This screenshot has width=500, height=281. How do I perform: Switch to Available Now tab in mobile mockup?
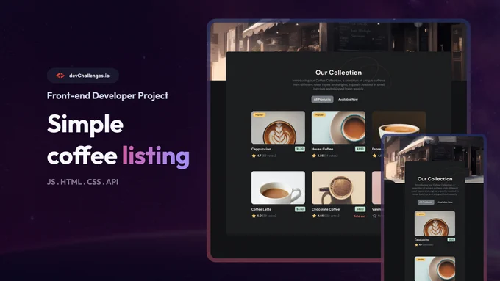pos(445,202)
